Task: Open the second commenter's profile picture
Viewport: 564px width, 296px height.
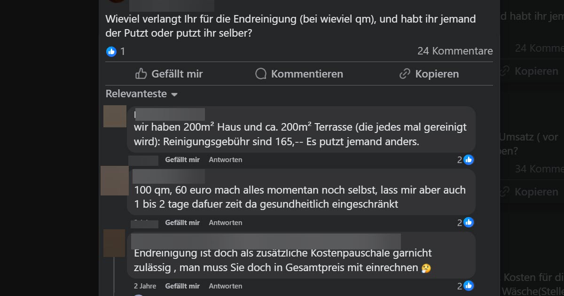Action: (115, 180)
